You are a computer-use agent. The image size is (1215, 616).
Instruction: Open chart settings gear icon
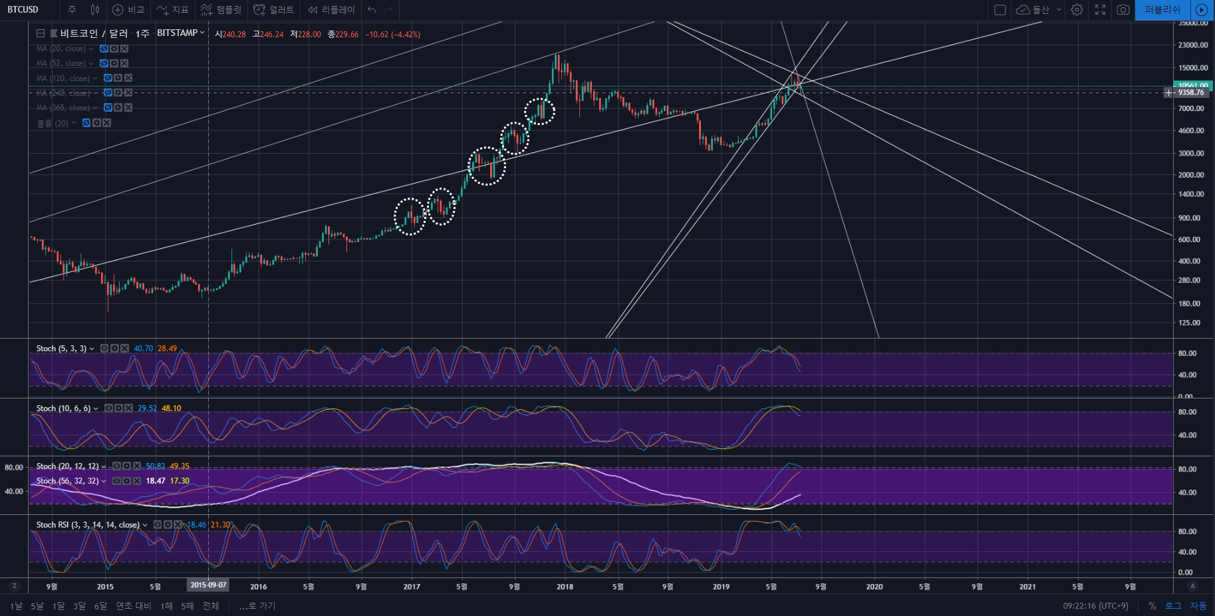(x=1077, y=10)
